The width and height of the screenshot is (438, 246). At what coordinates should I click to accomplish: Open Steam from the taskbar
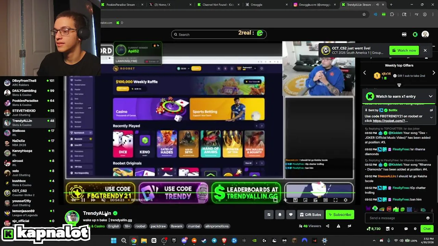(204, 241)
